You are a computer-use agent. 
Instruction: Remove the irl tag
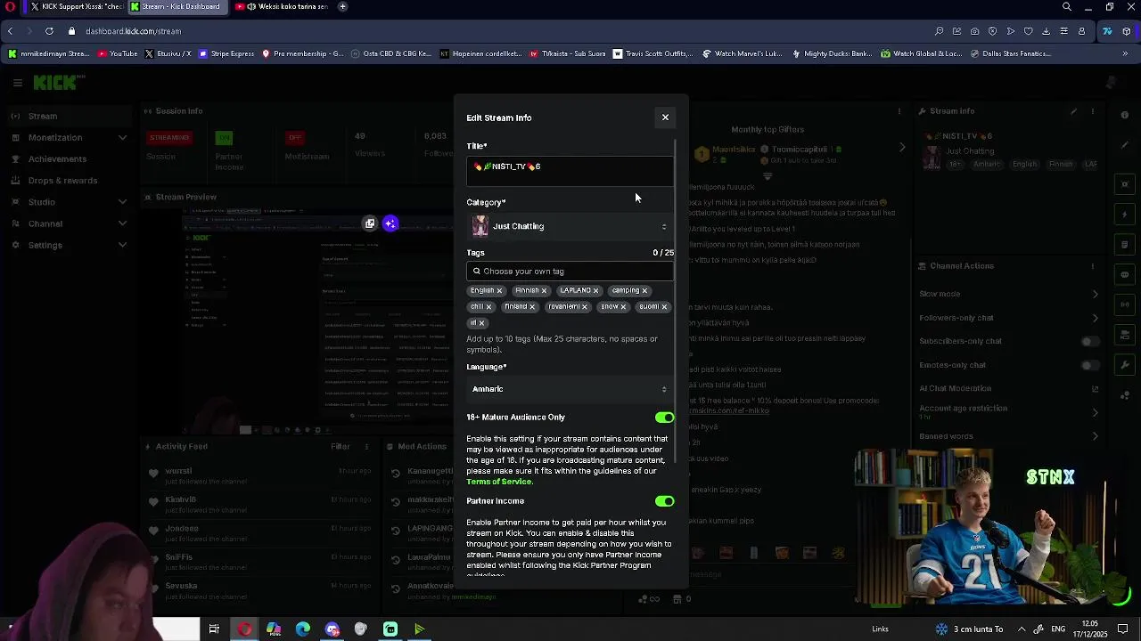click(x=481, y=323)
